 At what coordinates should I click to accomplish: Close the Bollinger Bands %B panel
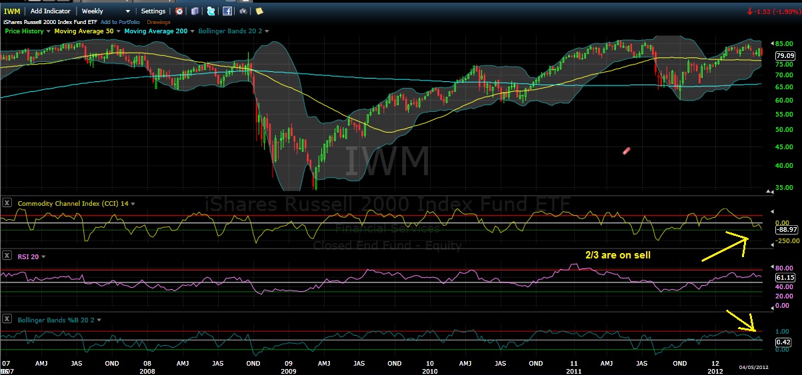7,320
